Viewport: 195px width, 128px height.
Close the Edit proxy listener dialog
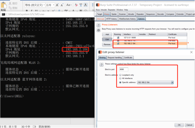point(191,52)
